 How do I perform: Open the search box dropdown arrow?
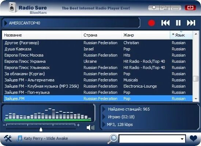(182, 139)
